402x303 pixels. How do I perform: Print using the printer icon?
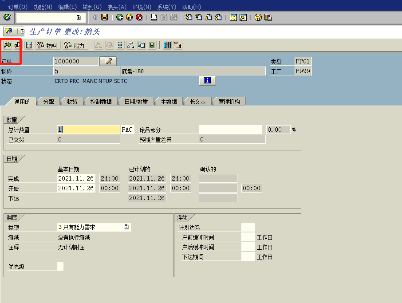[154, 17]
